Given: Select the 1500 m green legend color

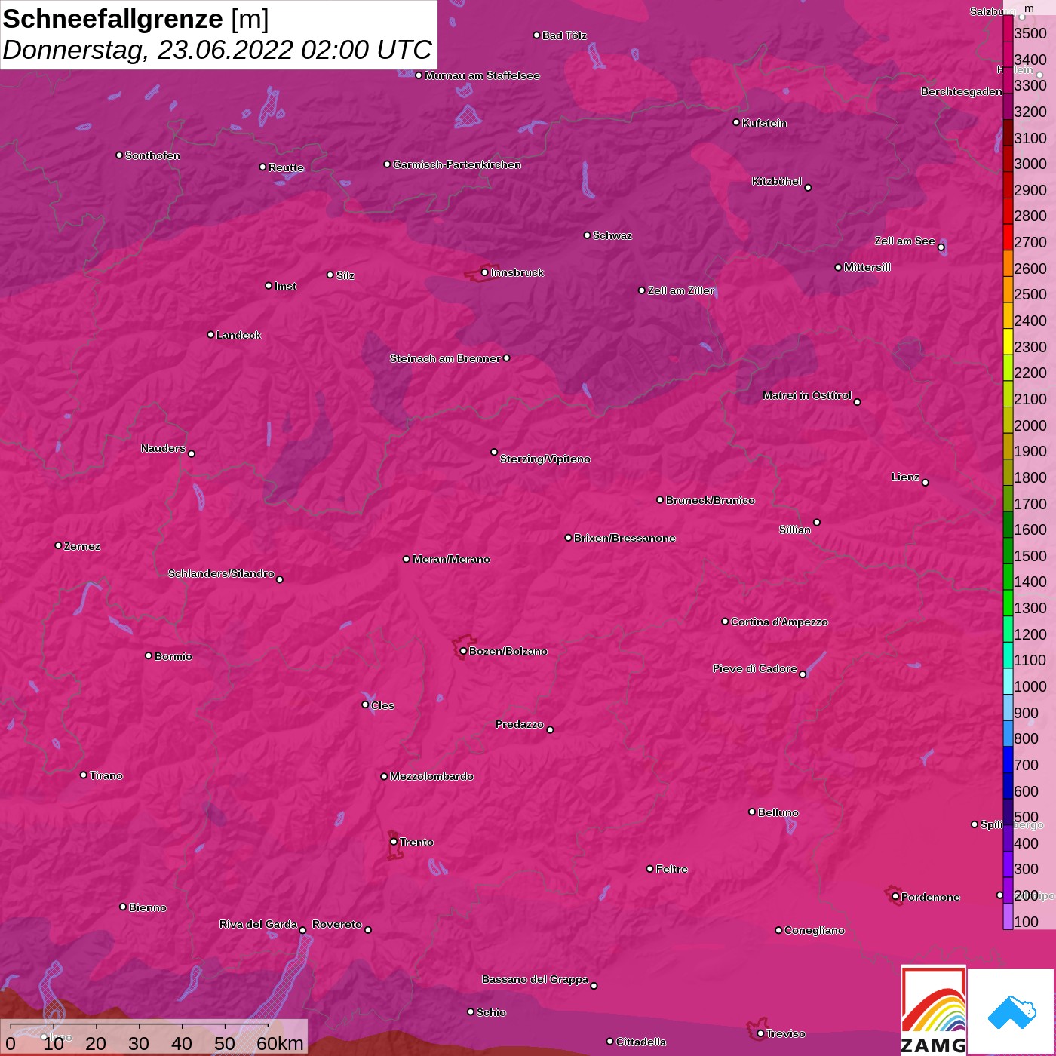Looking at the screenshot, I should click(x=1008, y=551).
